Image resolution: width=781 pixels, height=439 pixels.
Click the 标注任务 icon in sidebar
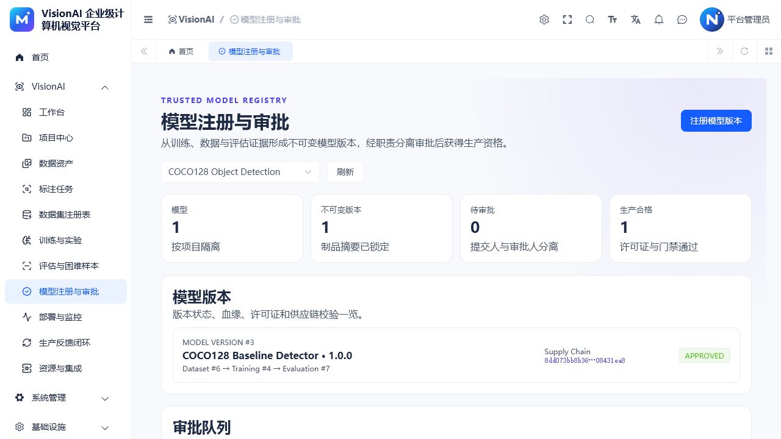[27, 189]
